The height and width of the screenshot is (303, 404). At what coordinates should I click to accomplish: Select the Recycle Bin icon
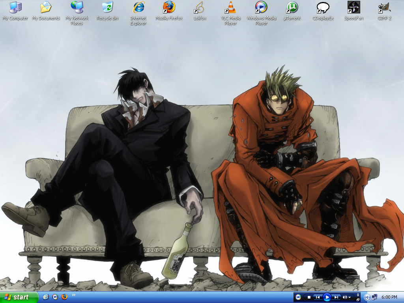click(107, 11)
